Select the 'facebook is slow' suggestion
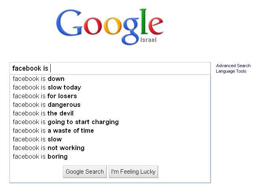This screenshot has height=185, width=256. tap(37, 139)
